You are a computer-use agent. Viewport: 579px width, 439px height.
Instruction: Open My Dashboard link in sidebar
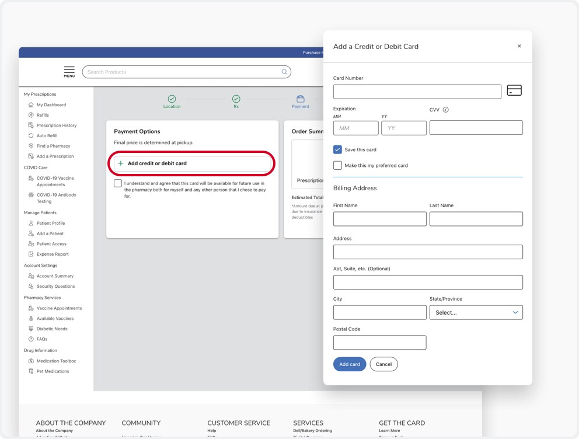pos(51,105)
